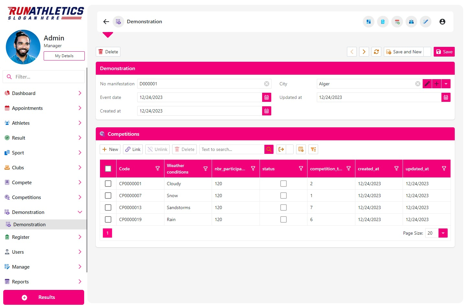Tick the checkbox for row CP0000007
Viewport: 468px width, 308px height.
click(x=108, y=195)
